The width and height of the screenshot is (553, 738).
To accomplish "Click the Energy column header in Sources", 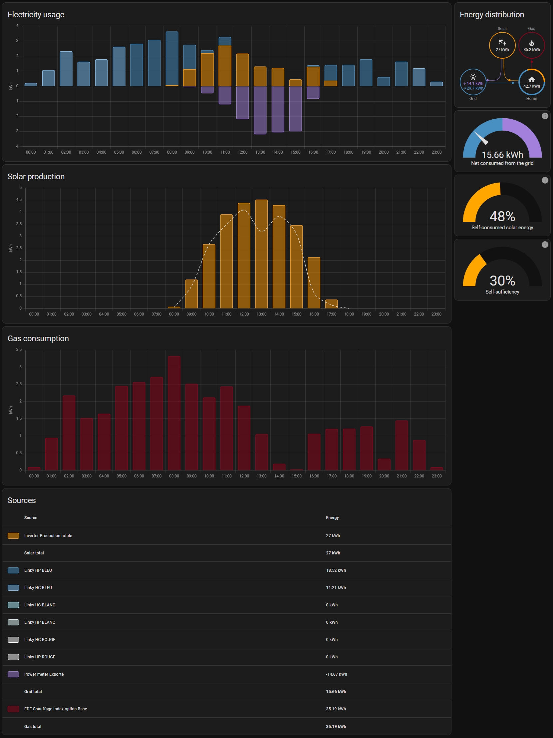I will [x=332, y=517].
